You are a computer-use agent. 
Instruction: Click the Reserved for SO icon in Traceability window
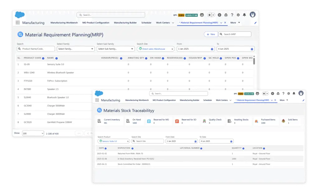[x=177, y=121]
